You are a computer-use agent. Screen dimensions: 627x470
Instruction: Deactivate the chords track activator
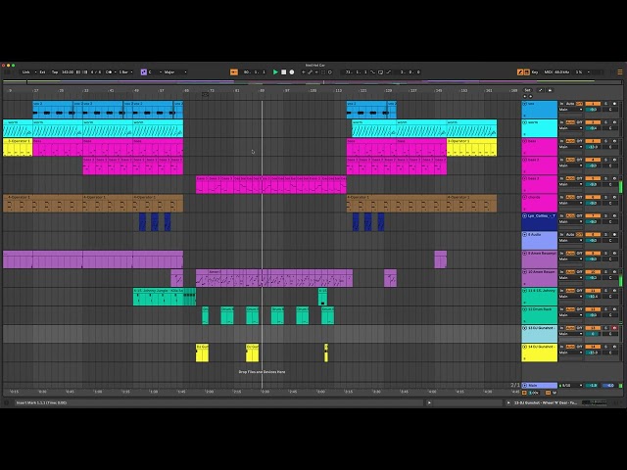coord(593,197)
